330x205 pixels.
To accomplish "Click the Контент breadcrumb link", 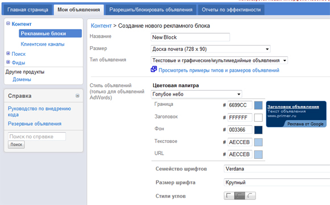I will [101, 26].
